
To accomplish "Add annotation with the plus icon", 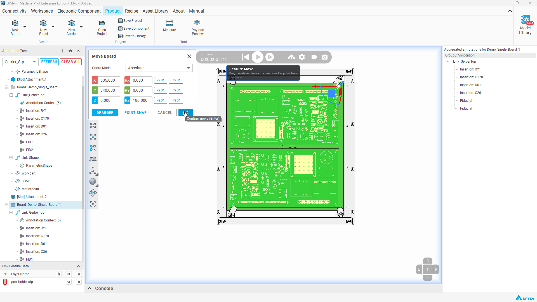I will [63, 51].
